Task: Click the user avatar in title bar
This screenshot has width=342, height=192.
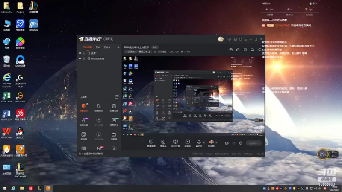Action: (x=221, y=39)
